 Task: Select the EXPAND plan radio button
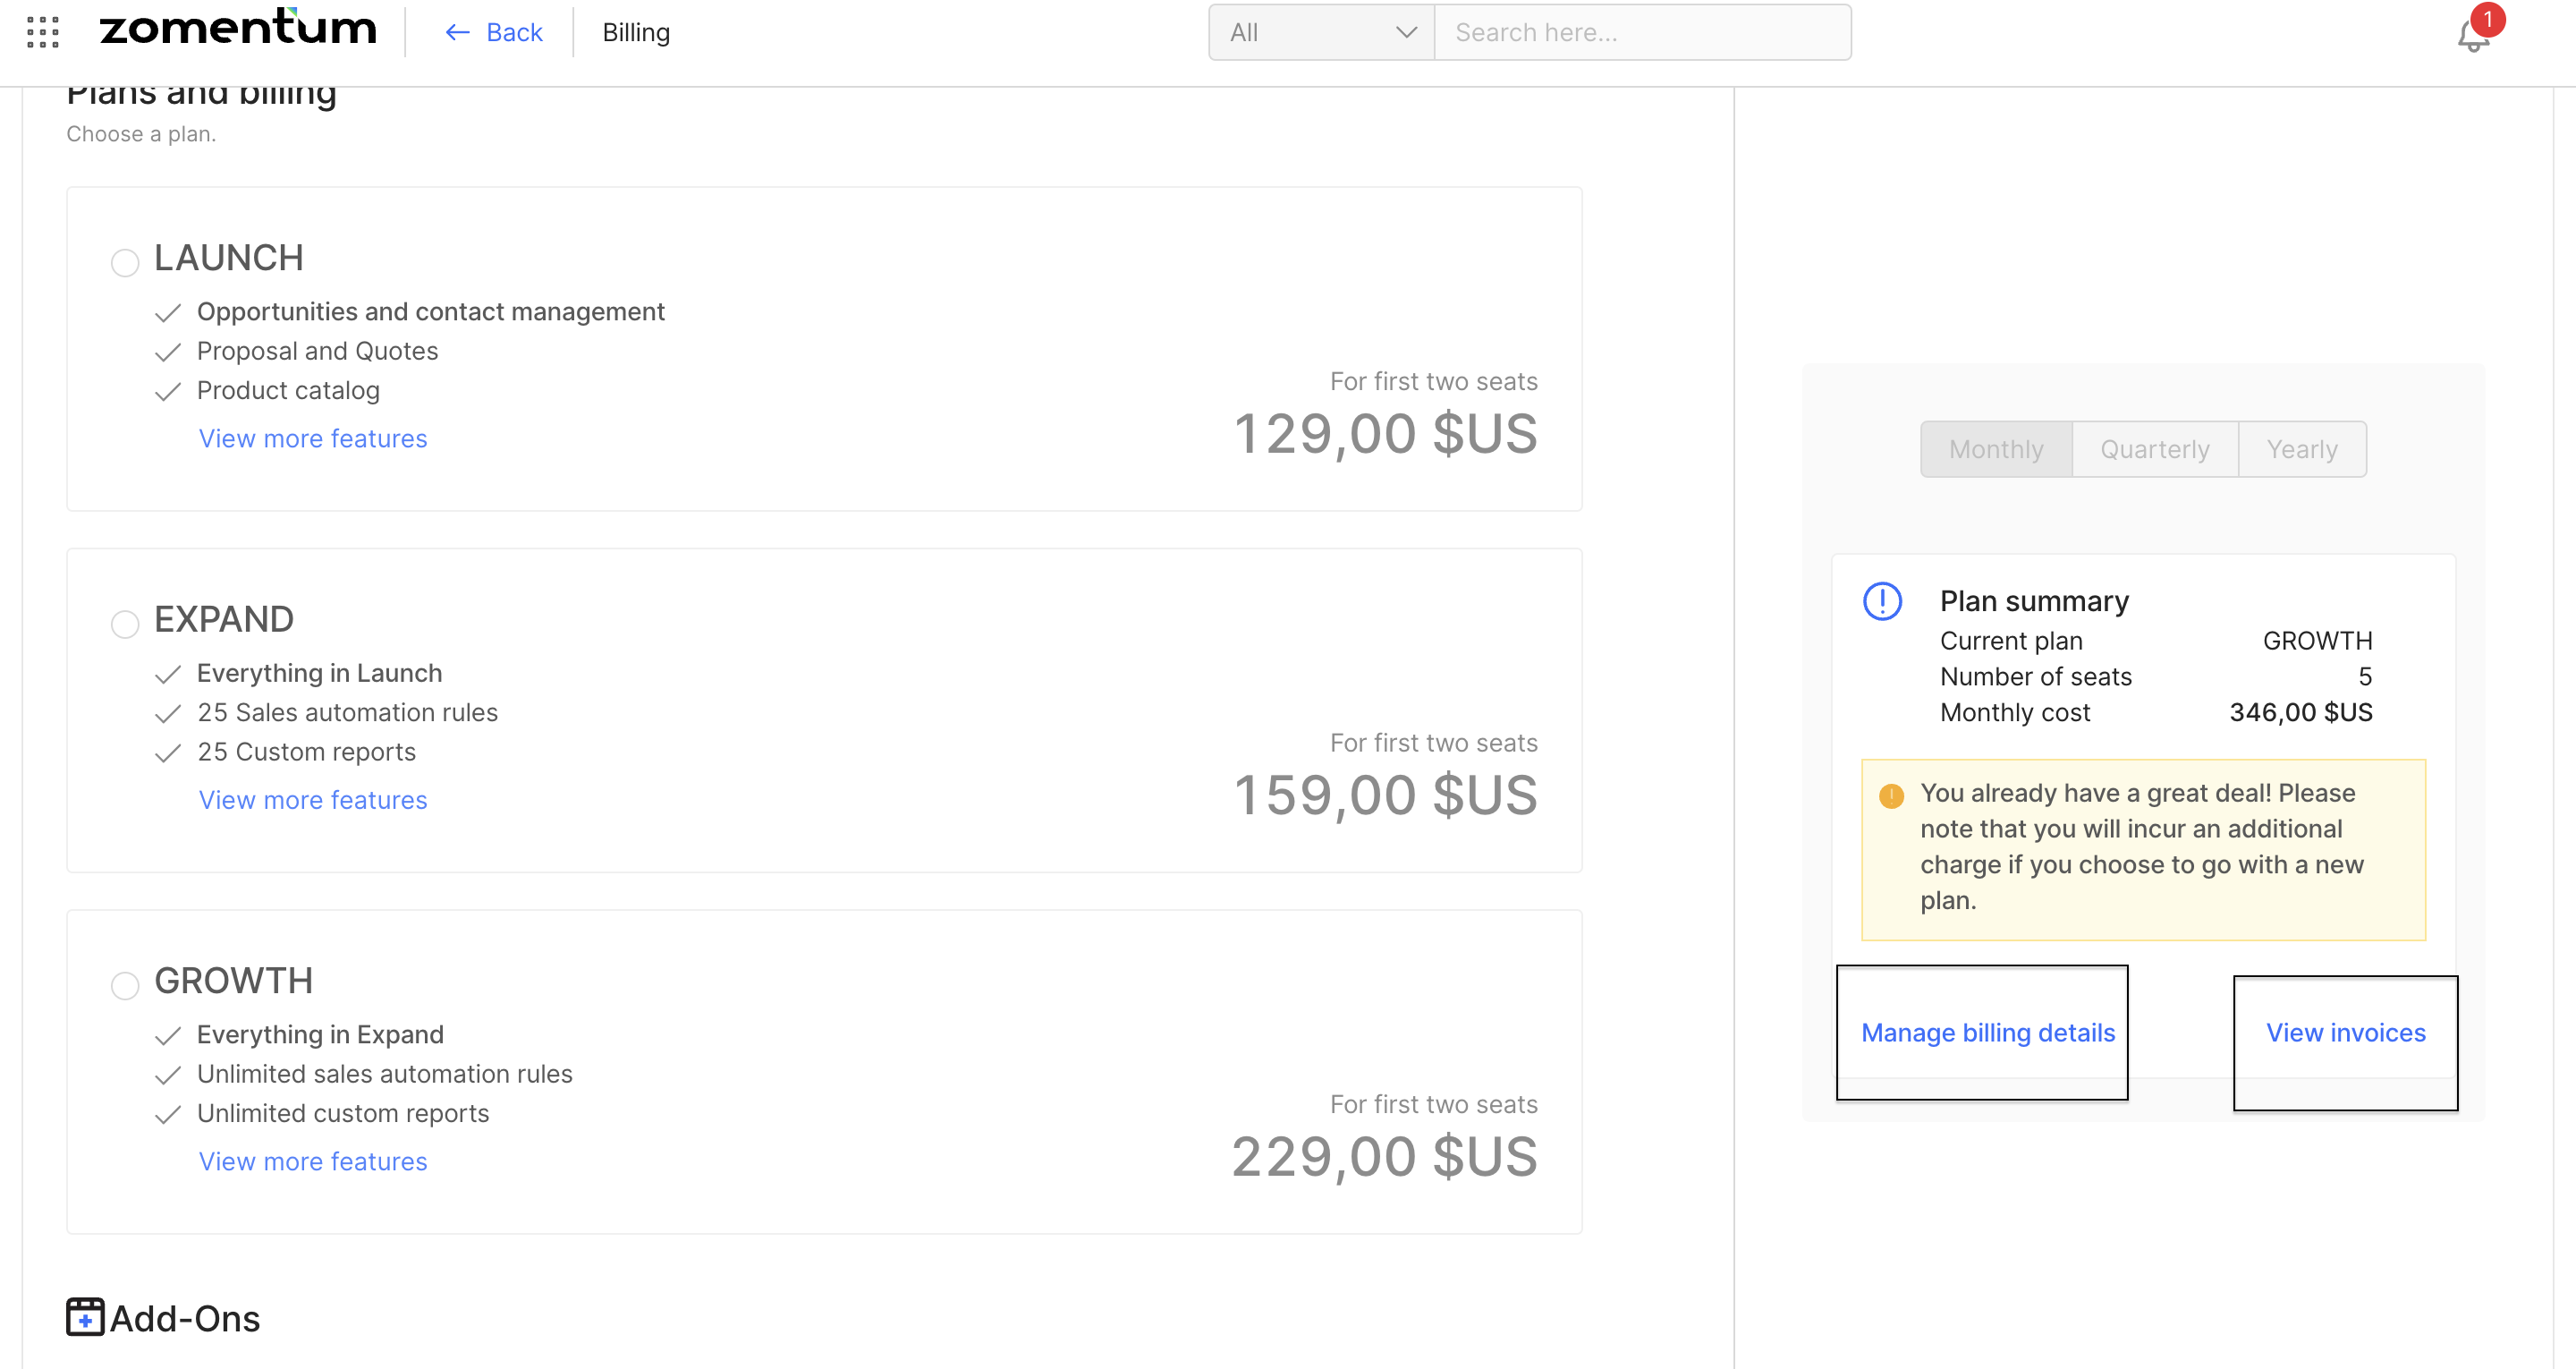[x=125, y=625]
